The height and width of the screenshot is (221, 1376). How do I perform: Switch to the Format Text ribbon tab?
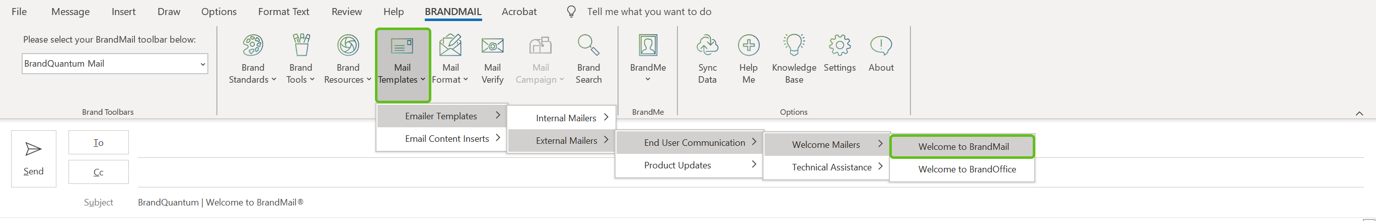284,12
